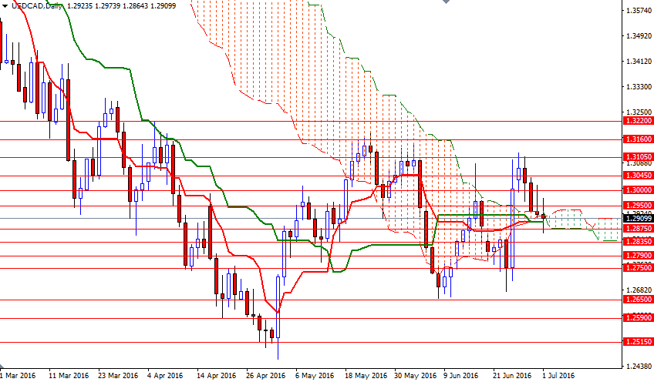This screenshot has width=654, height=382.
Task: Click the black current price 1.29099 label
Action: tap(637, 218)
